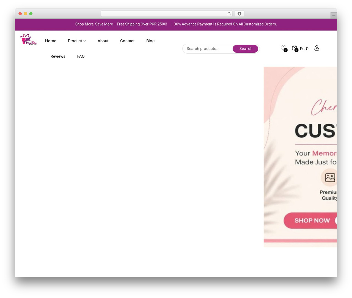Click the free shipping announcement text
The width and height of the screenshot is (352, 298).
coord(121,24)
